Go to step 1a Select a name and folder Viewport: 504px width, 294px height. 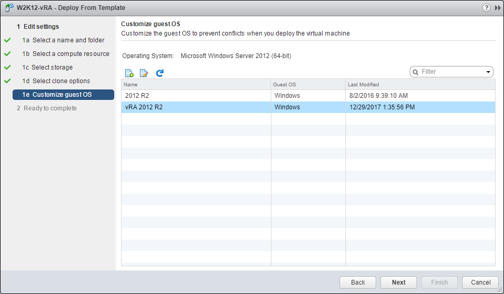[x=63, y=40]
